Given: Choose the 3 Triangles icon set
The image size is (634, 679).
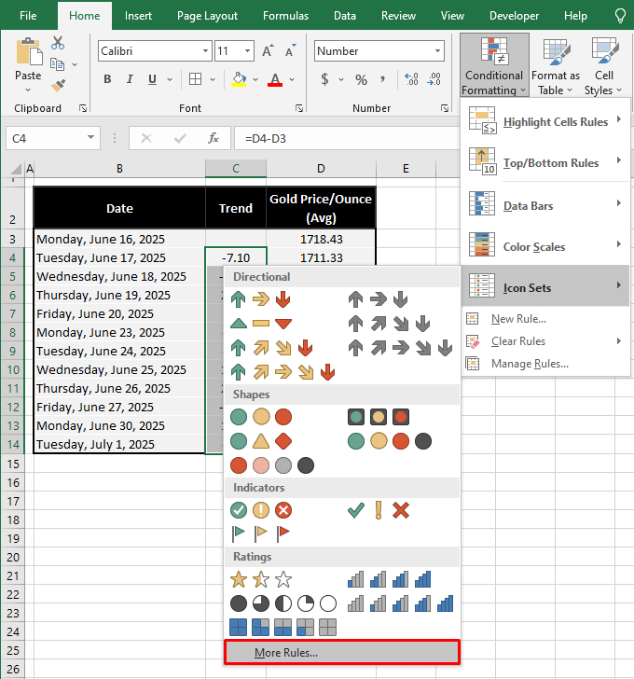Looking at the screenshot, I should tap(260, 324).
